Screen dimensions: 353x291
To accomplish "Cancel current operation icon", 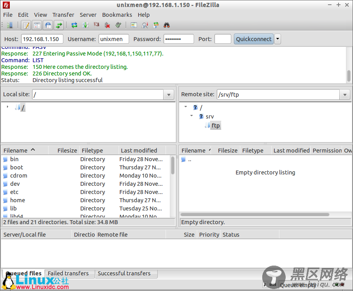I will pyautogui.click(x=96, y=25).
